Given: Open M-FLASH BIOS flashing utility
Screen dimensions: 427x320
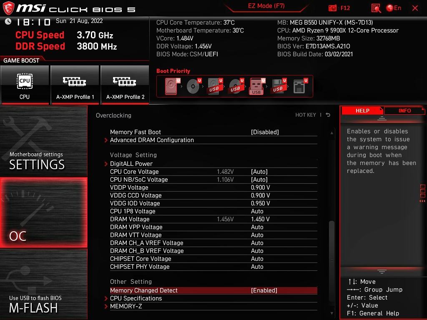Looking at the screenshot, I should point(43,284).
